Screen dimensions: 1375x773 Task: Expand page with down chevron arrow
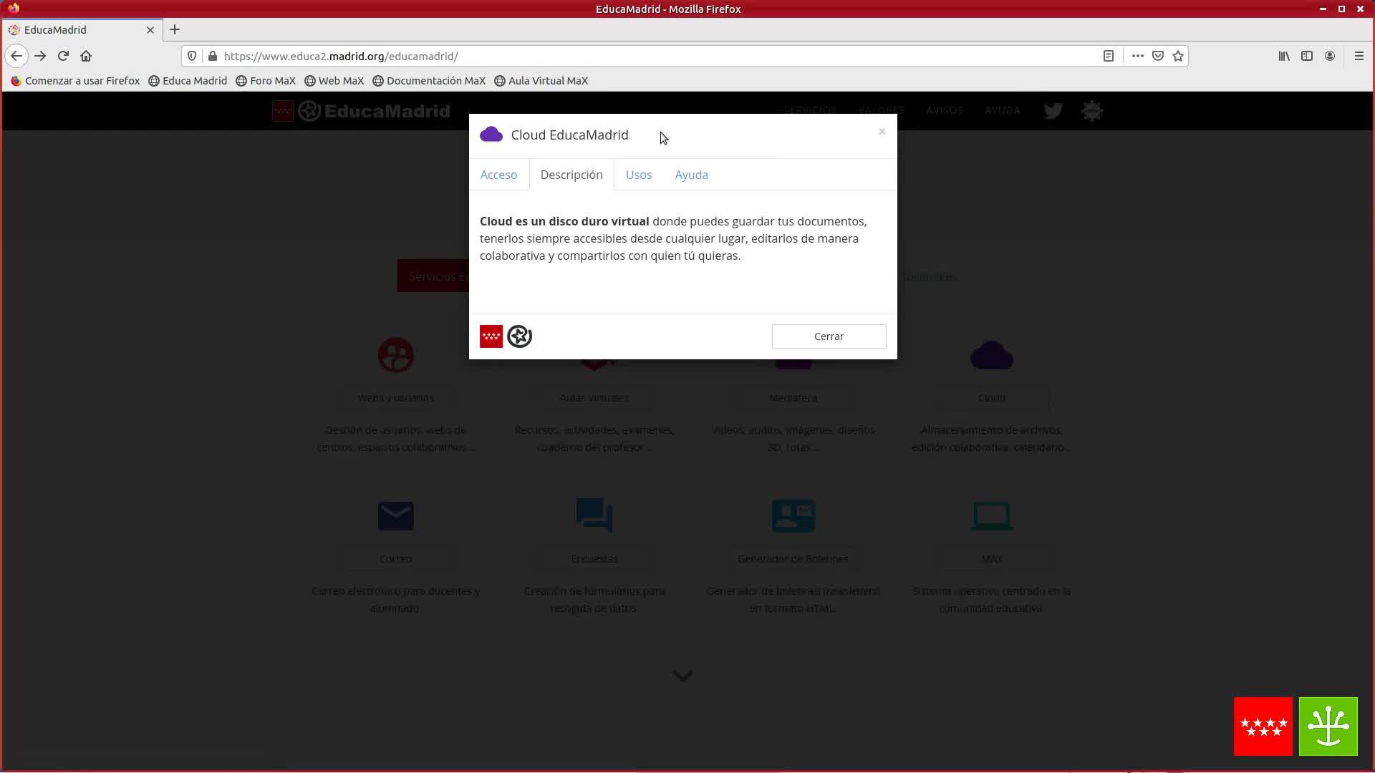tap(682, 676)
